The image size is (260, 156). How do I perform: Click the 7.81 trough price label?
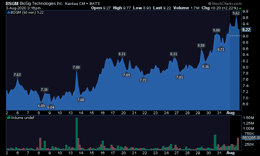click(179, 77)
